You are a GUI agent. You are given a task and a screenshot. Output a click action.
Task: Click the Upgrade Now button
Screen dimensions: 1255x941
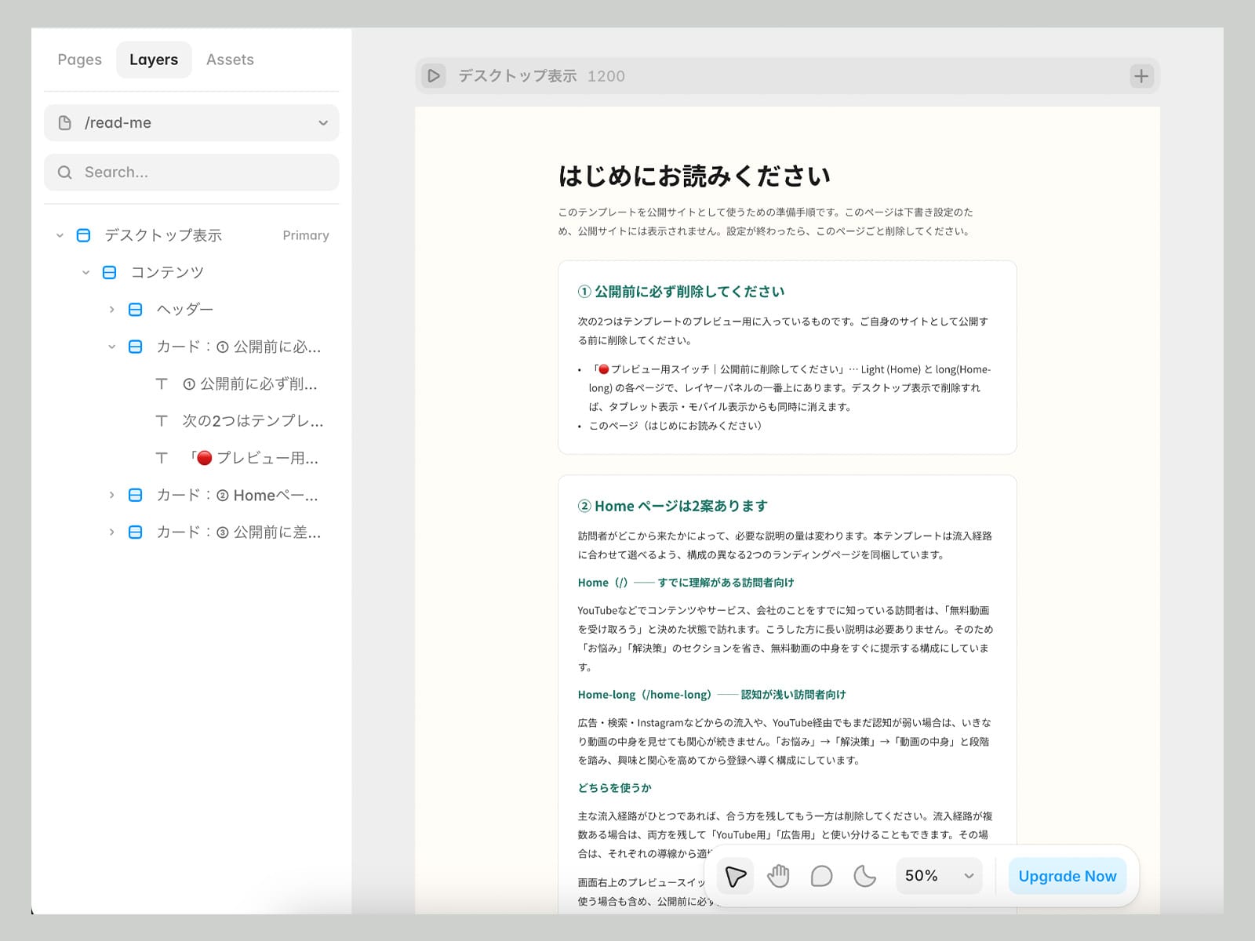click(x=1067, y=876)
